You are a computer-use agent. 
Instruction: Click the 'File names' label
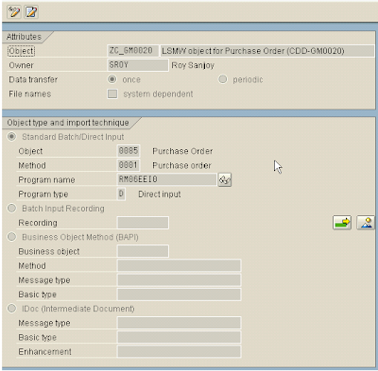30,93
